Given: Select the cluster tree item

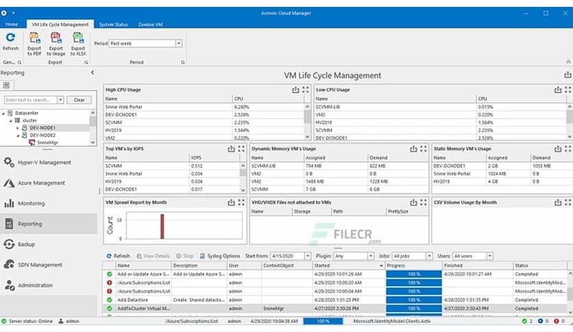Looking at the screenshot, I should click(29, 120).
